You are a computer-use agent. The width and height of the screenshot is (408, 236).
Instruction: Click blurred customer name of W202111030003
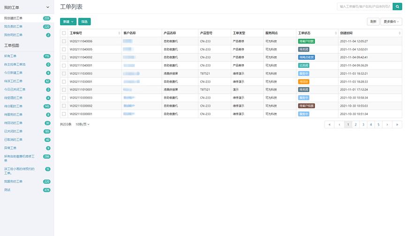[x=131, y=74]
